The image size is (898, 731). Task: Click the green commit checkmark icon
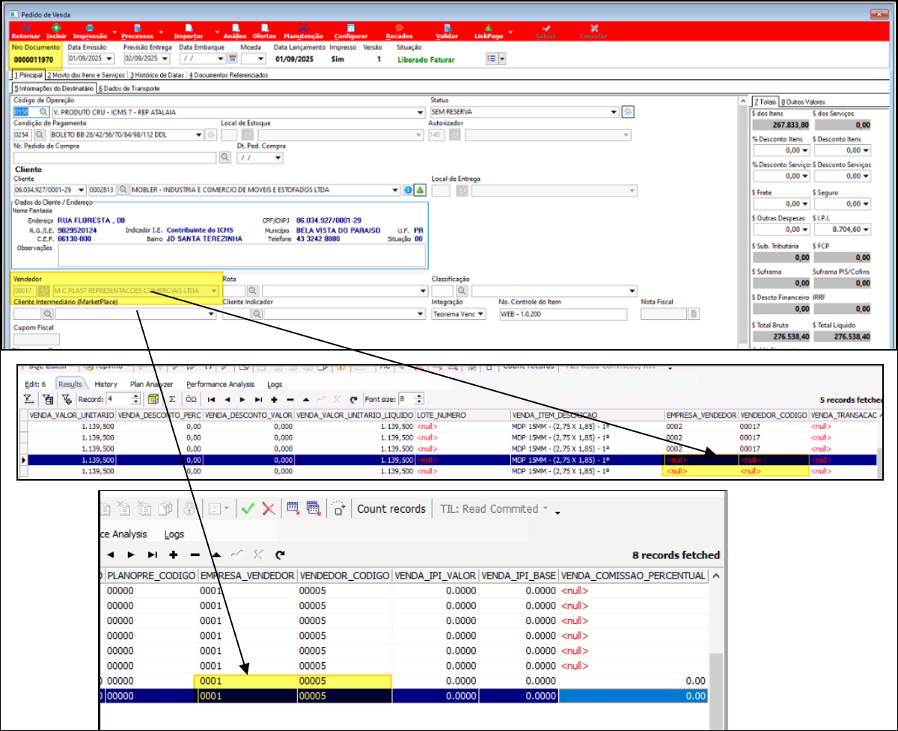click(247, 509)
